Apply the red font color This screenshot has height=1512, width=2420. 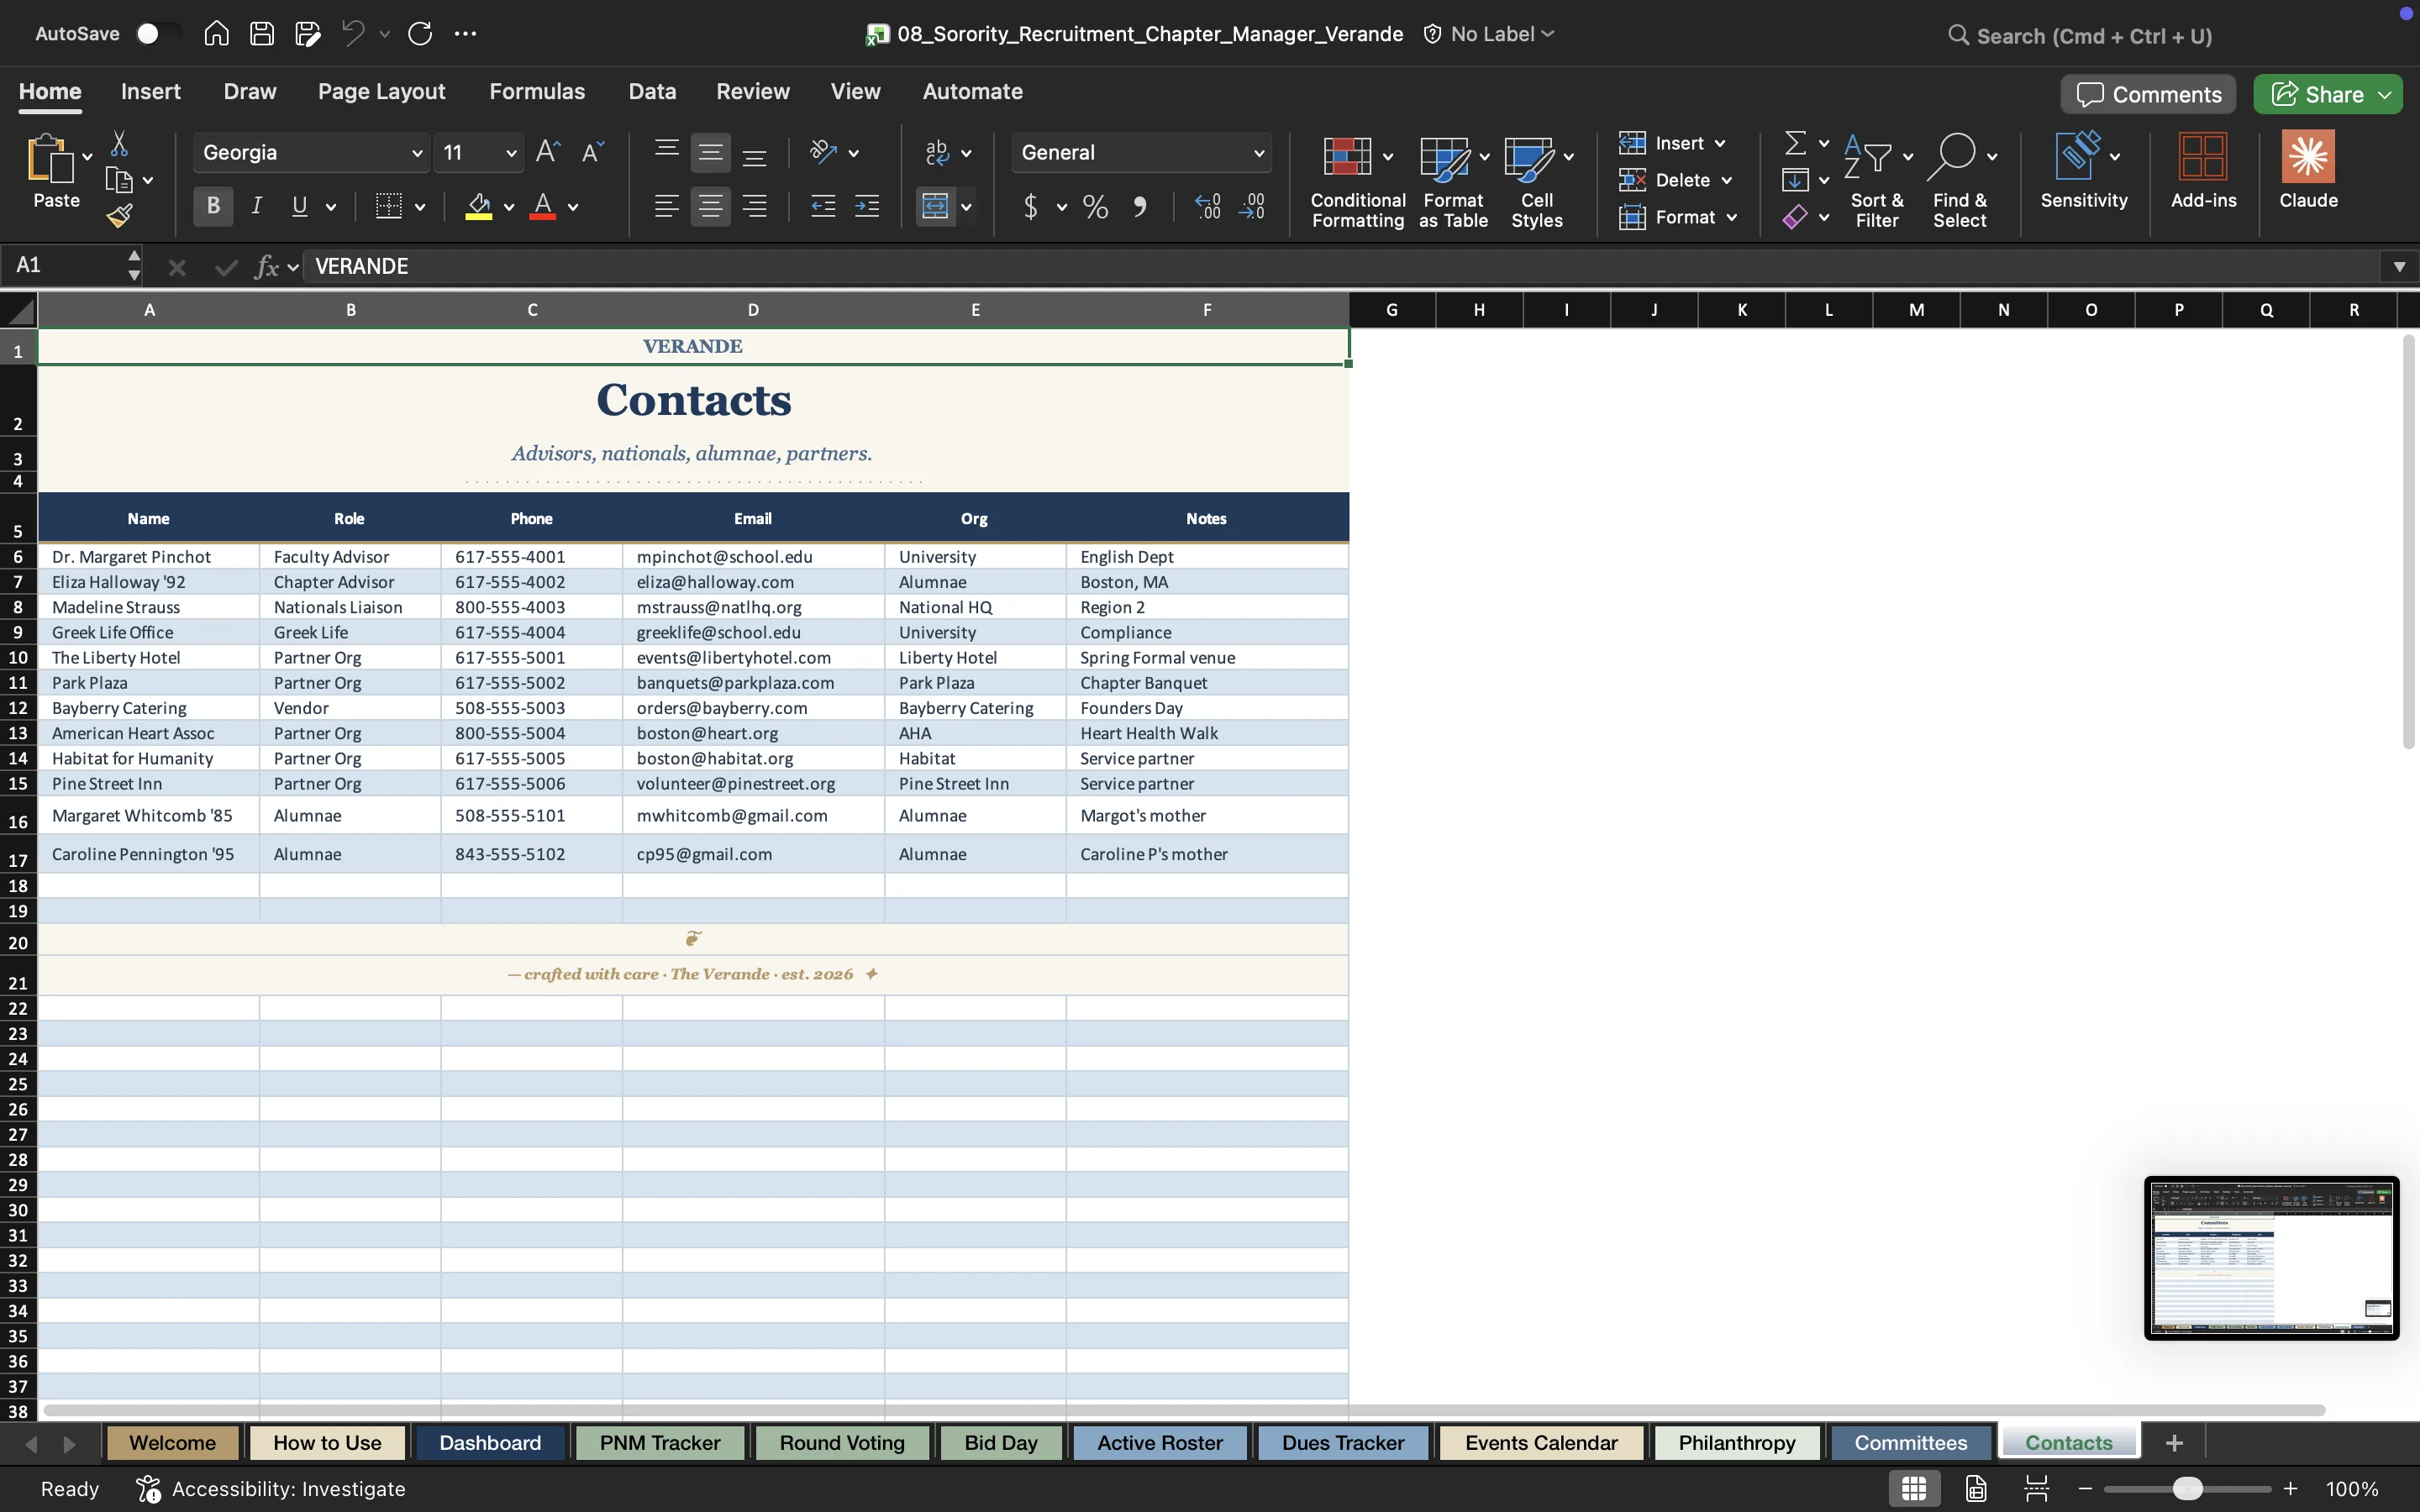point(543,207)
